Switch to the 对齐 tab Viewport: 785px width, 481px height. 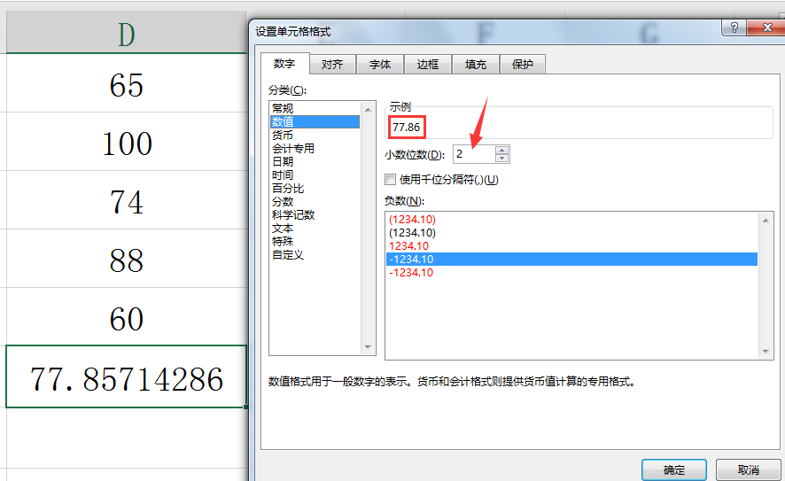pyautogui.click(x=332, y=64)
